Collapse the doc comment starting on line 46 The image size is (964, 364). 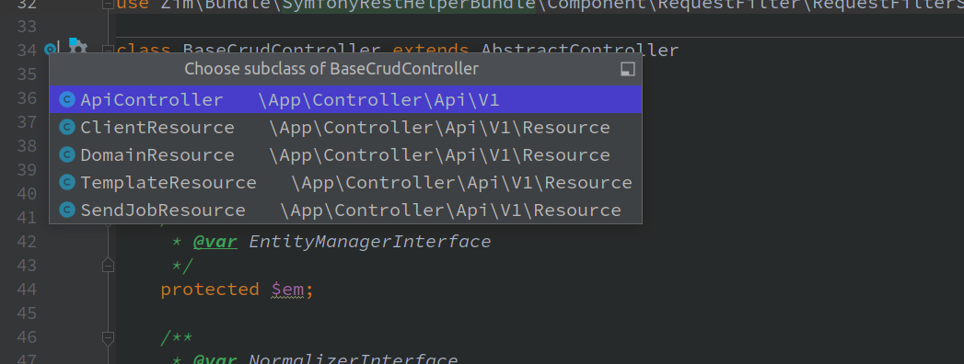[109, 337]
